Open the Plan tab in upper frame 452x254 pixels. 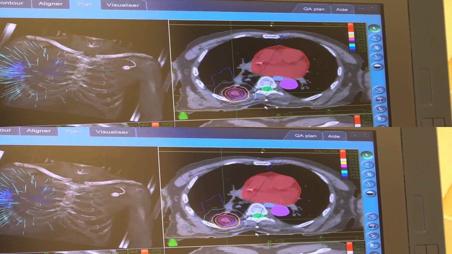(x=84, y=5)
